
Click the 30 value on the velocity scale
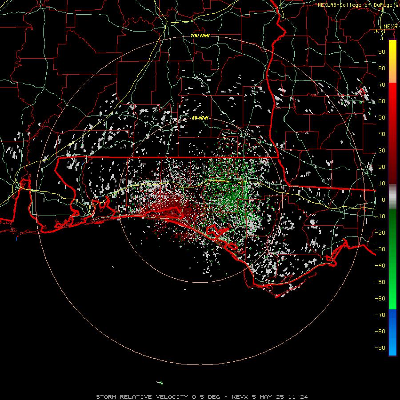pyautogui.click(x=382, y=151)
